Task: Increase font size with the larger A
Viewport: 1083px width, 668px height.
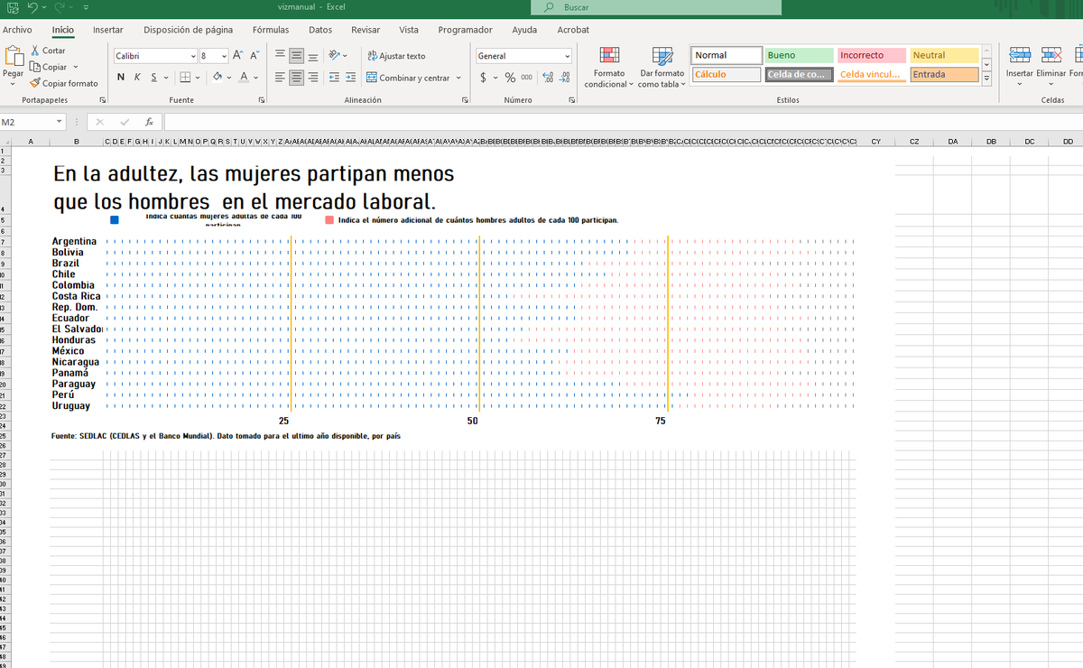Action: coord(239,56)
